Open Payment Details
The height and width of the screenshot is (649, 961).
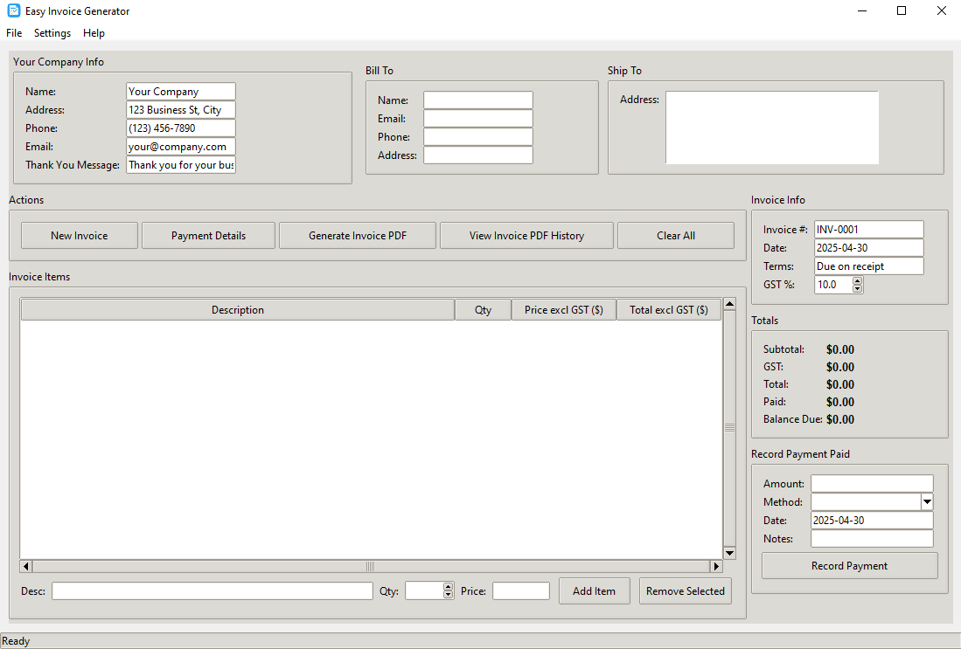(207, 235)
